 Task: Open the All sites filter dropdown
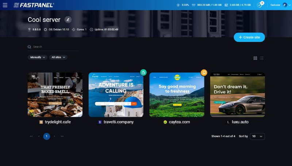tap(58, 57)
